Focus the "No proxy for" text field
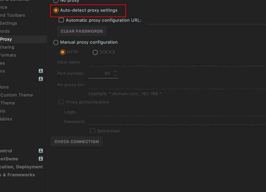Image resolution: width=266 pixels, height=192 pixels. tap(176, 85)
